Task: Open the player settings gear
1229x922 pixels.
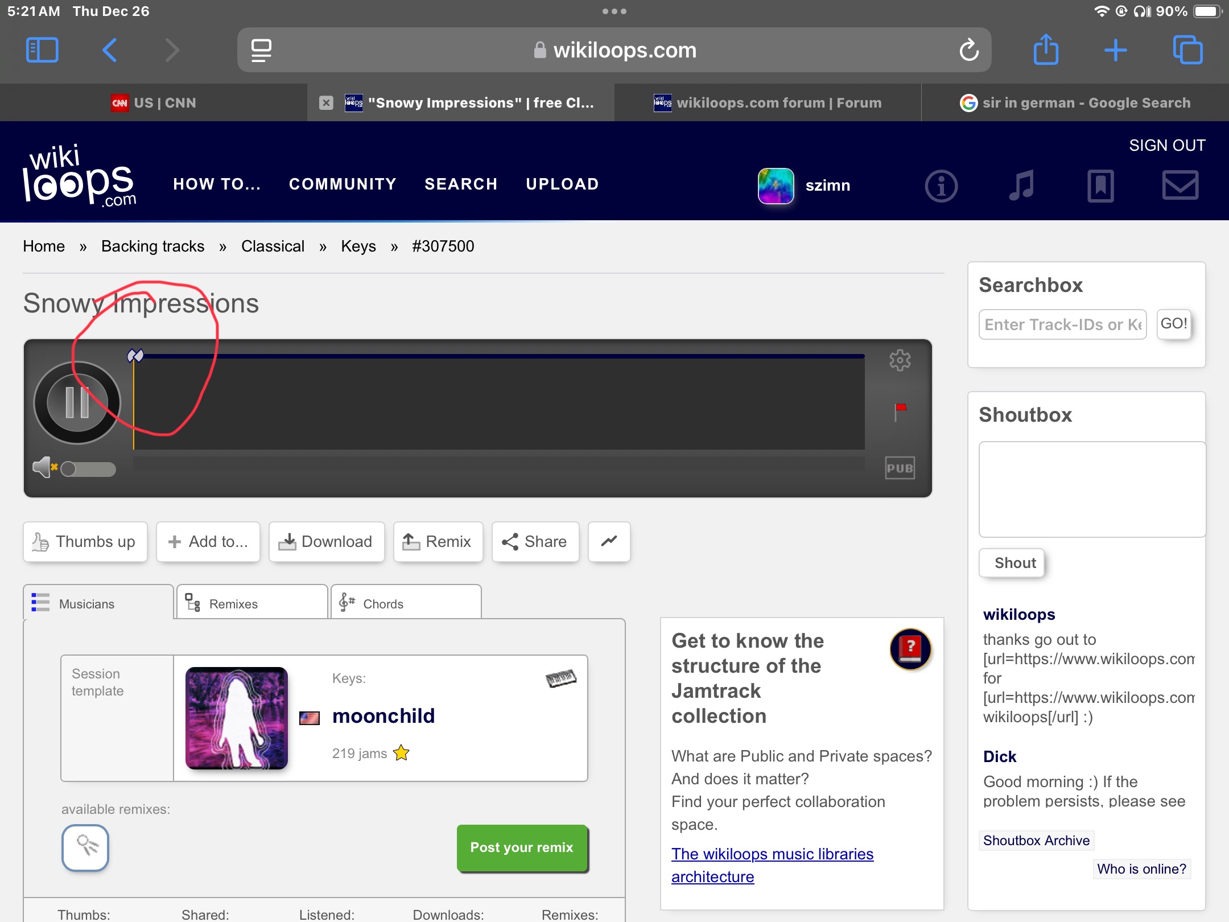Action: point(900,360)
